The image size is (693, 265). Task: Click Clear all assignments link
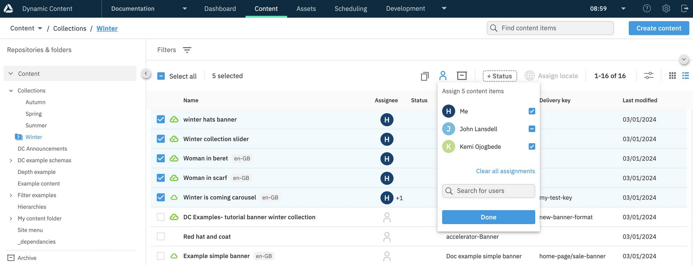[x=505, y=171]
